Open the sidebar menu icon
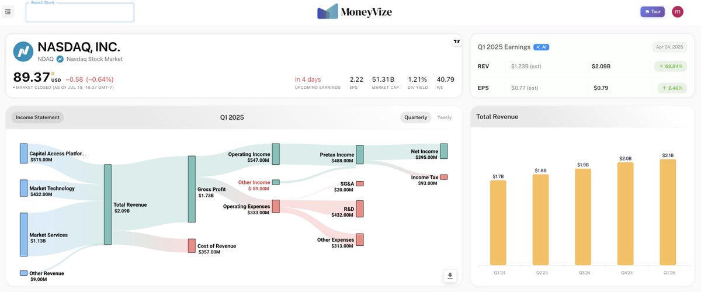 click(8, 12)
